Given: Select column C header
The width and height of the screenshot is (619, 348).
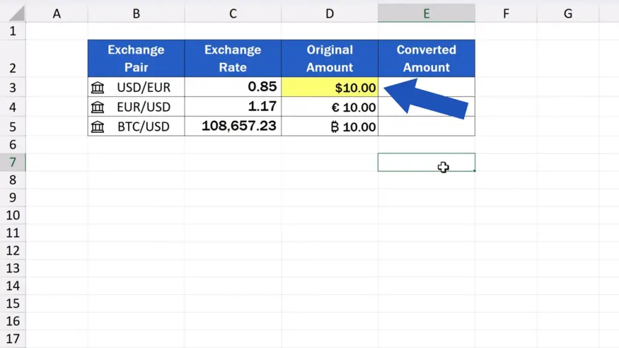Looking at the screenshot, I should [233, 13].
